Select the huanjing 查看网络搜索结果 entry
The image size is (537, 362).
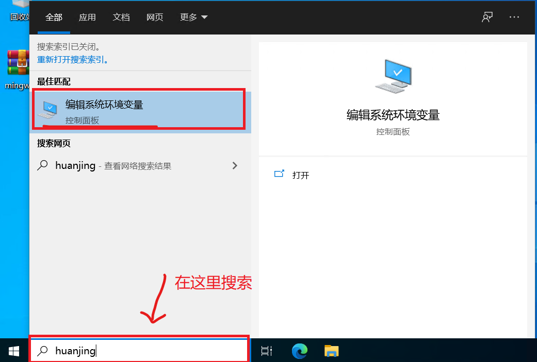[140, 166]
